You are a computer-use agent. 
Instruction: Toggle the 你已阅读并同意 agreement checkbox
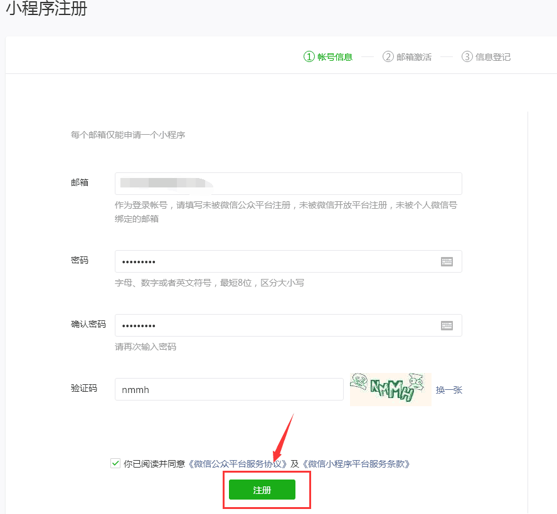click(115, 463)
